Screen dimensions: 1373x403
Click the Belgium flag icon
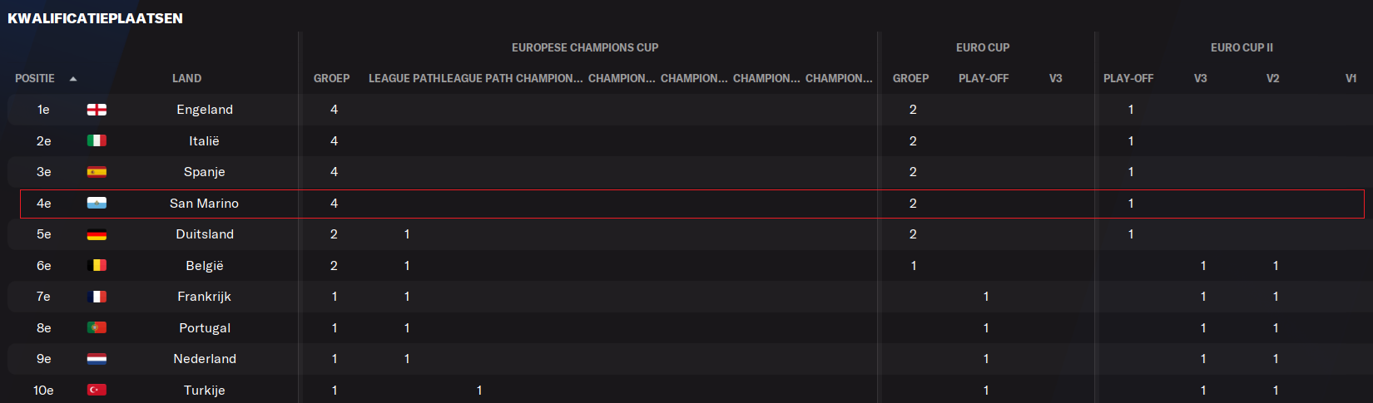[97, 265]
